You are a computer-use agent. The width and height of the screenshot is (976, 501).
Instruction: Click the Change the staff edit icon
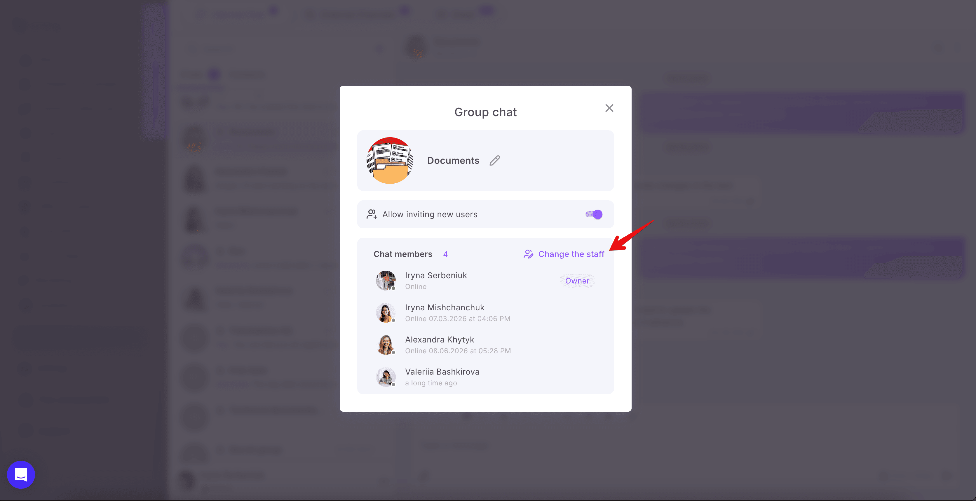528,254
